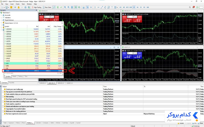Open GBPUSD volume dropdown arrow

(x=128, y=17)
